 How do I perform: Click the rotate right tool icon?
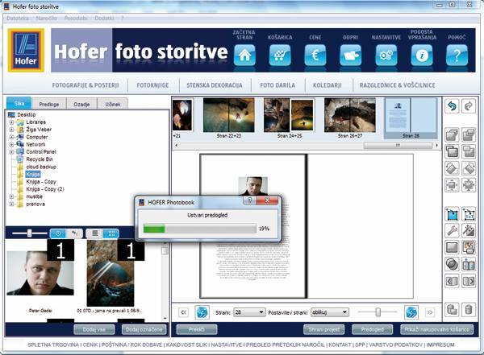(469, 168)
